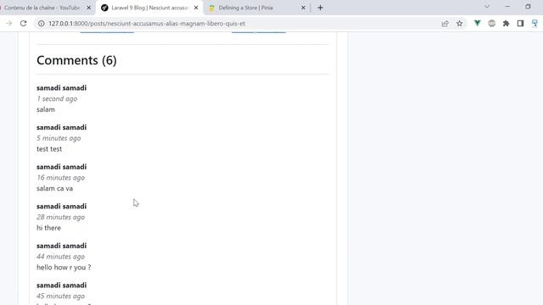Click the '45 minutes ago' timestamp
The height and width of the screenshot is (305, 543).
pos(60,296)
